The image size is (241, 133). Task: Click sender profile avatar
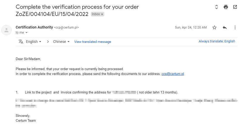pos(6,30)
